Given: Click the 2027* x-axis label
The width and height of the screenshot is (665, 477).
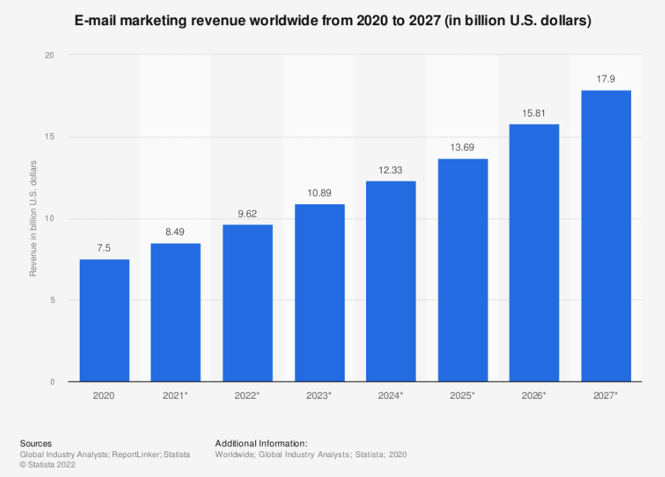Looking at the screenshot, I should click(606, 395).
